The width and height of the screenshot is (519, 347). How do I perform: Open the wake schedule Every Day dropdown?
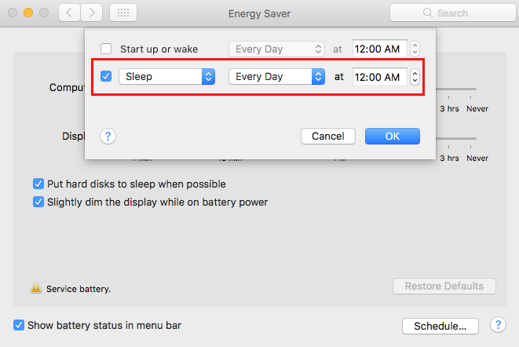(x=276, y=49)
